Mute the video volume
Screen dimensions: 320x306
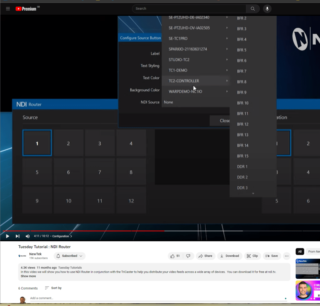coord(27,236)
